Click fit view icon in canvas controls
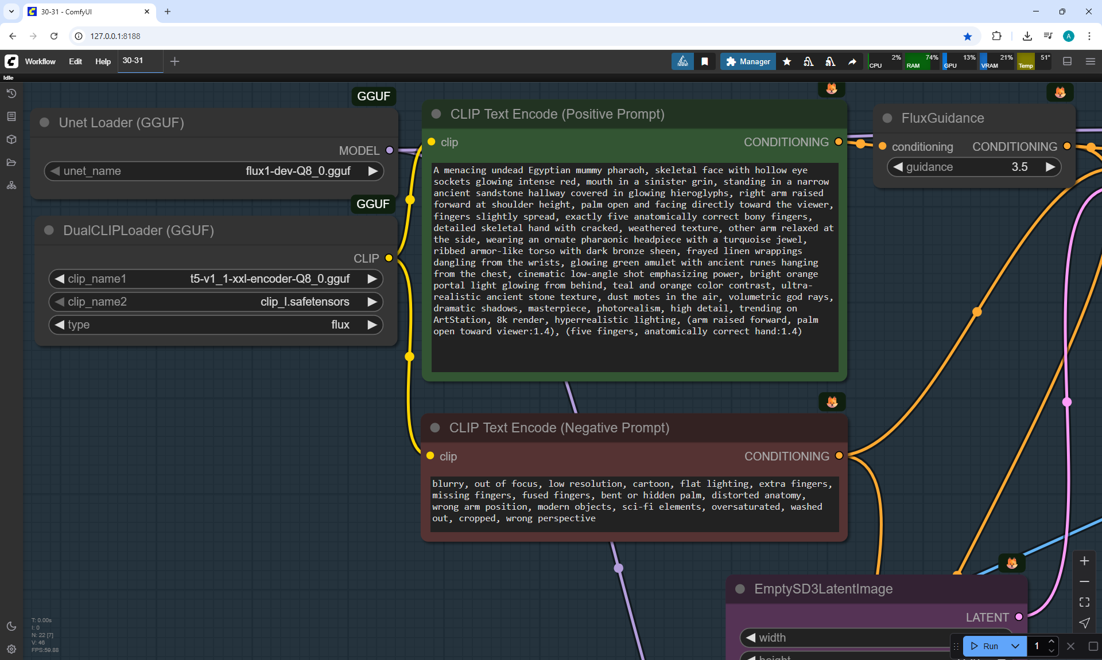 (x=1084, y=602)
